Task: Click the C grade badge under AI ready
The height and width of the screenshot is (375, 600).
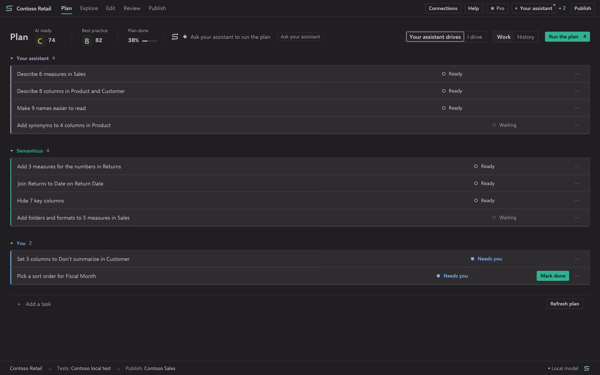Action: coord(40,41)
